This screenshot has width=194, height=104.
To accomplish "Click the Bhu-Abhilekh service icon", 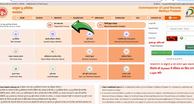I will pyautogui.click(x=16, y=34).
